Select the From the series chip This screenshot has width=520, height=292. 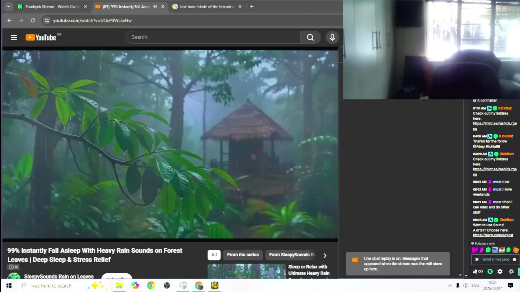(243, 255)
